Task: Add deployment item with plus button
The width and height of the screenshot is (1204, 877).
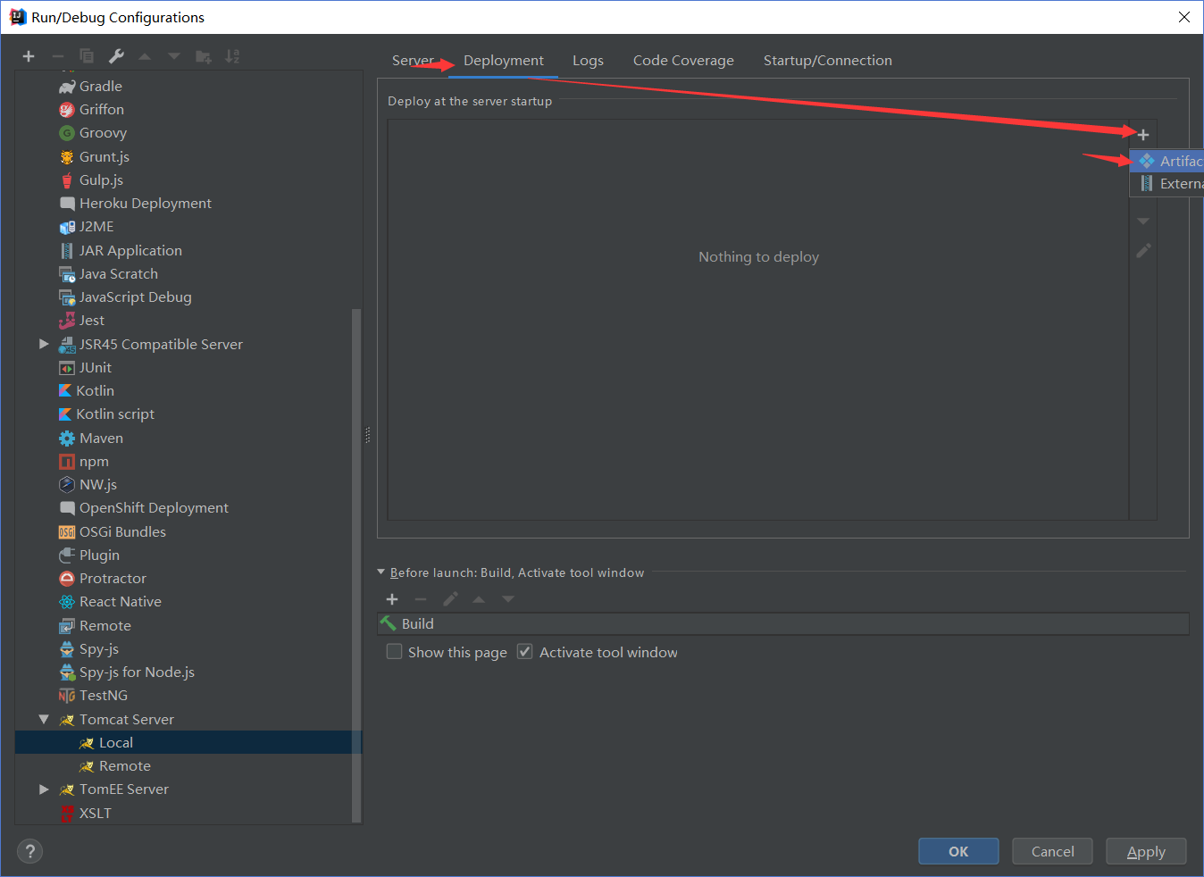Action: tap(1143, 135)
